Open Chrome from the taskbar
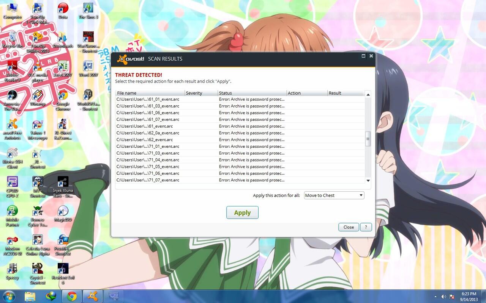 [72, 296]
